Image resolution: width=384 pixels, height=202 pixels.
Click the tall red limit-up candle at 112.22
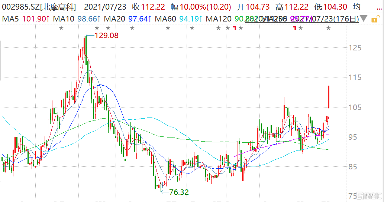coord(329,97)
